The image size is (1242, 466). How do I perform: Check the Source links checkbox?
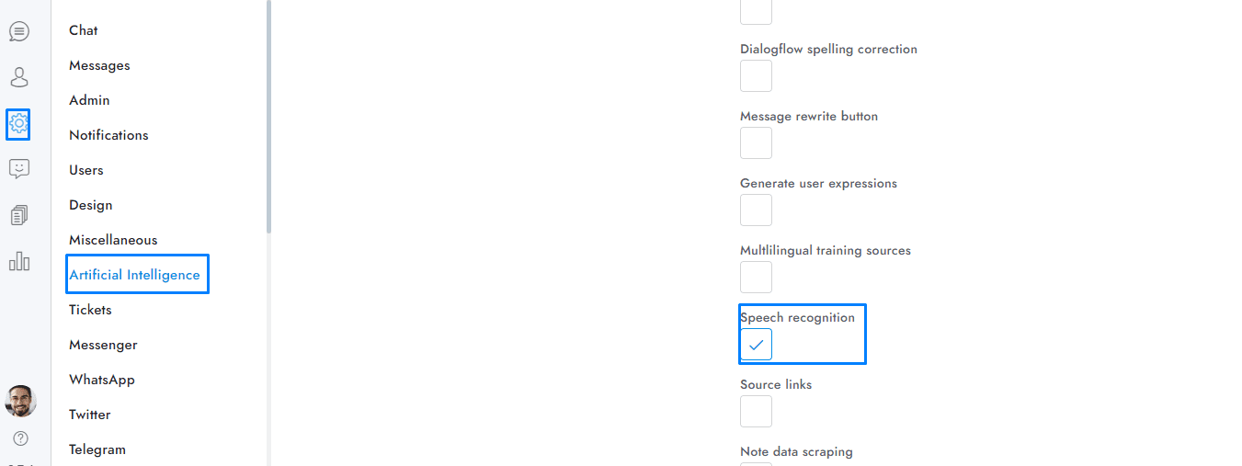756,412
